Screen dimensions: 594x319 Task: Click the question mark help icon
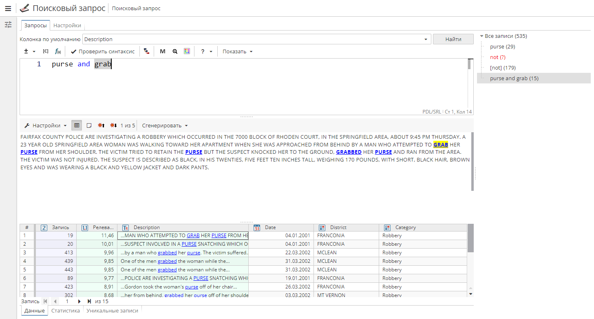(x=203, y=51)
